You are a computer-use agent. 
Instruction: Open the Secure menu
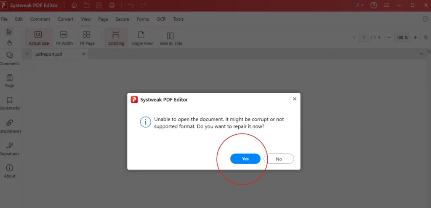122,19
